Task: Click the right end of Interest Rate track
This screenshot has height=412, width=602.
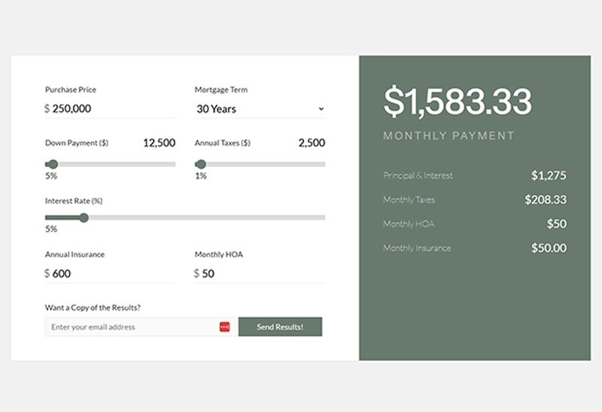Action: point(323,217)
